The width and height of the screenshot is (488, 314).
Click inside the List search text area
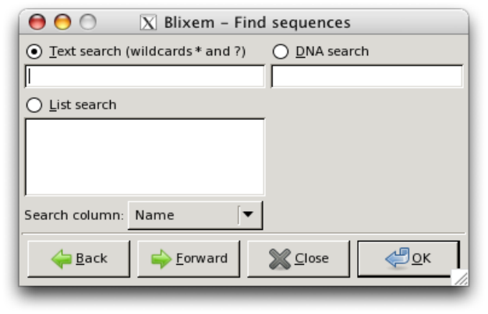[x=145, y=157]
